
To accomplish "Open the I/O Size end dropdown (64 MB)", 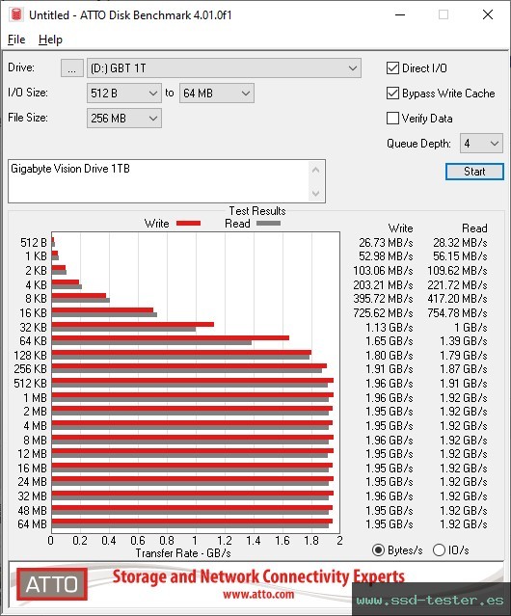I will pos(217,94).
